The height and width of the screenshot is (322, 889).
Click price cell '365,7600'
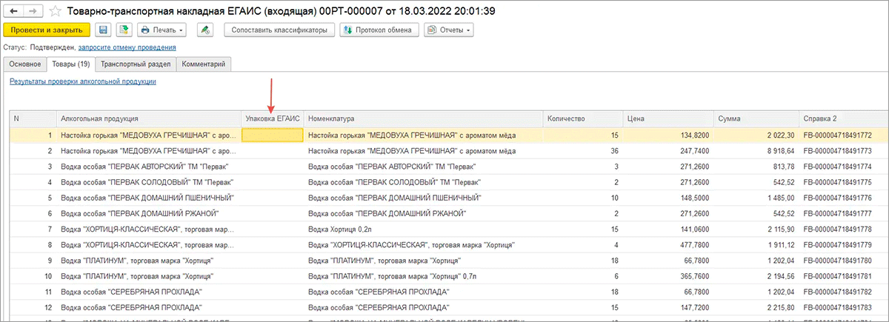point(667,275)
